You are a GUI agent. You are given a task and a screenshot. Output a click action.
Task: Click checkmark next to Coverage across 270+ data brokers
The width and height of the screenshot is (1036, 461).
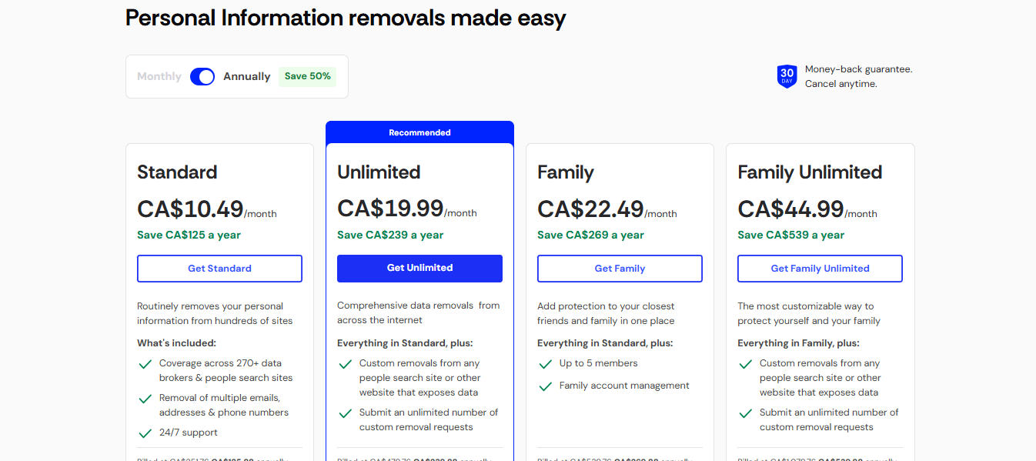pyautogui.click(x=144, y=364)
